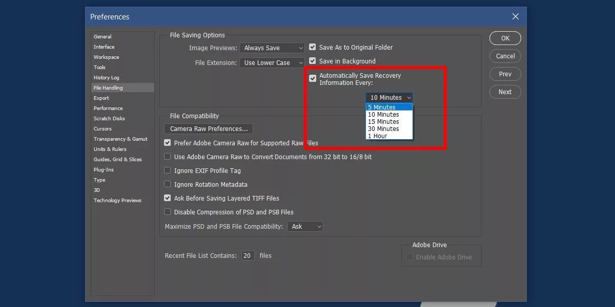Go to Next preferences page
615x307 pixels.
(505, 92)
